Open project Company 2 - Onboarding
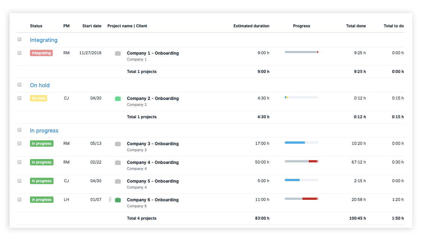The height and width of the screenshot is (238, 425). [x=153, y=98]
